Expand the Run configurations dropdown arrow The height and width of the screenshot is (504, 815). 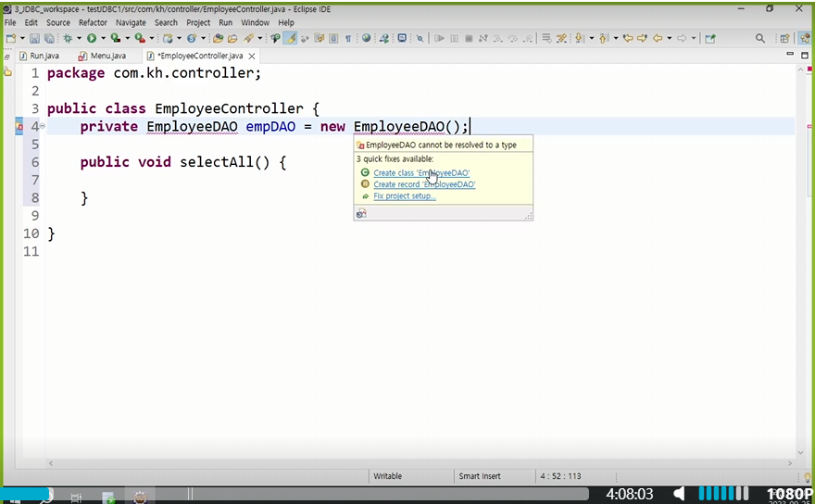coord(103,38)
